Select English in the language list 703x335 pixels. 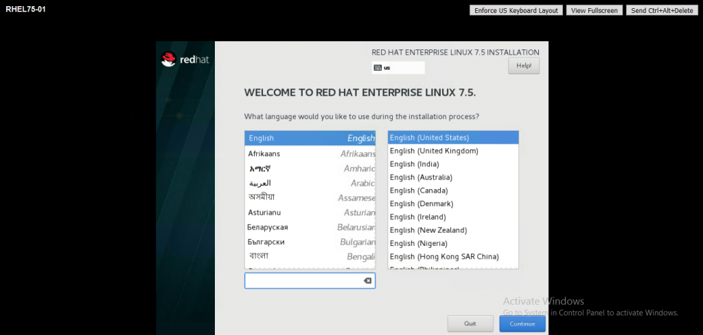click(310, 138)
